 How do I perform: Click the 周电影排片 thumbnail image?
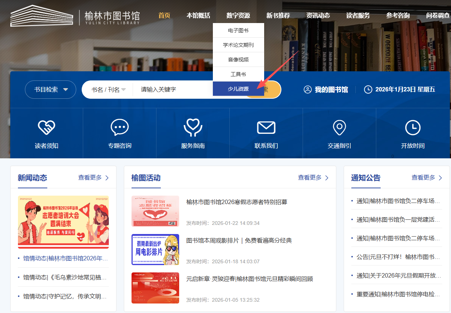click(155, 249)
